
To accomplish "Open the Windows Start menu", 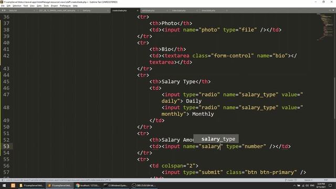I will tap(4, 185).
